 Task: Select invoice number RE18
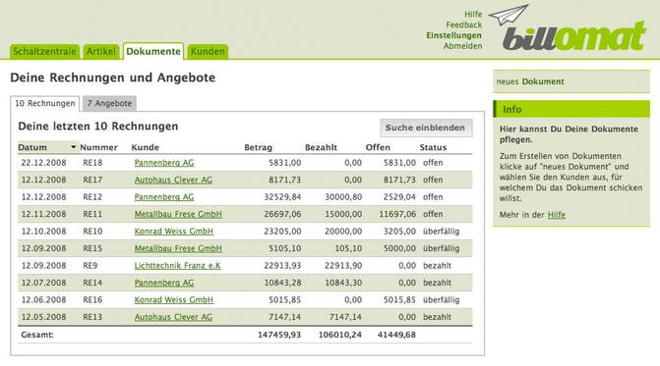pos(92,163)
